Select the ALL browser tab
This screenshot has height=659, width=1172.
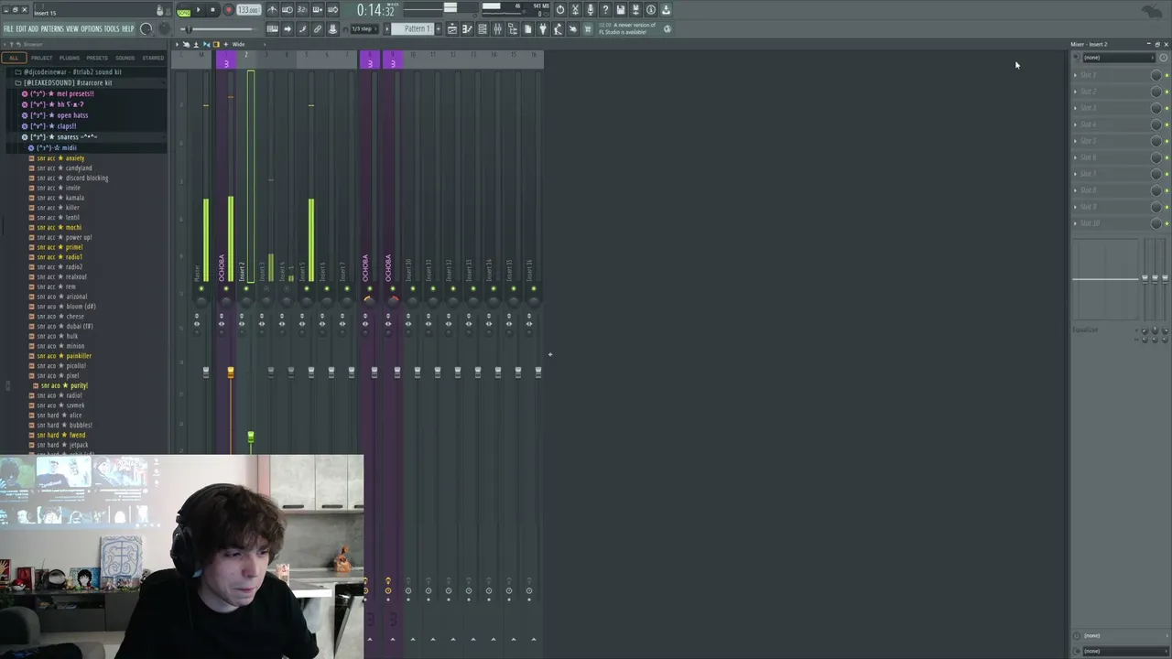(x=14, y=58)
